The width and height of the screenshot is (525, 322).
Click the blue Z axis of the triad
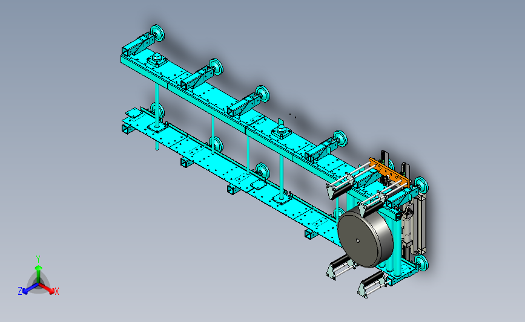(x=31, y=289)
